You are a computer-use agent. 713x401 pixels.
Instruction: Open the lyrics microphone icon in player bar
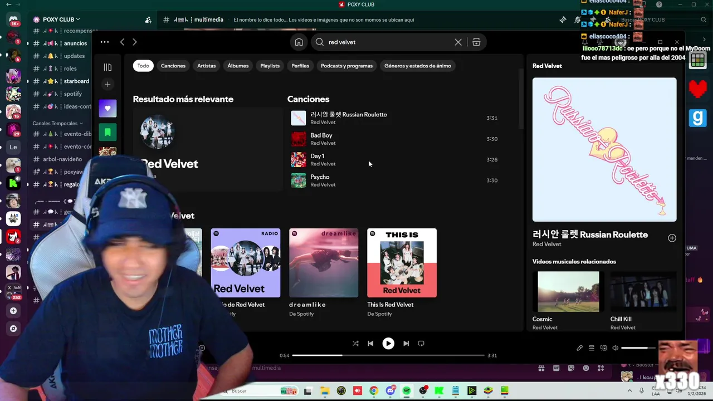579,348
